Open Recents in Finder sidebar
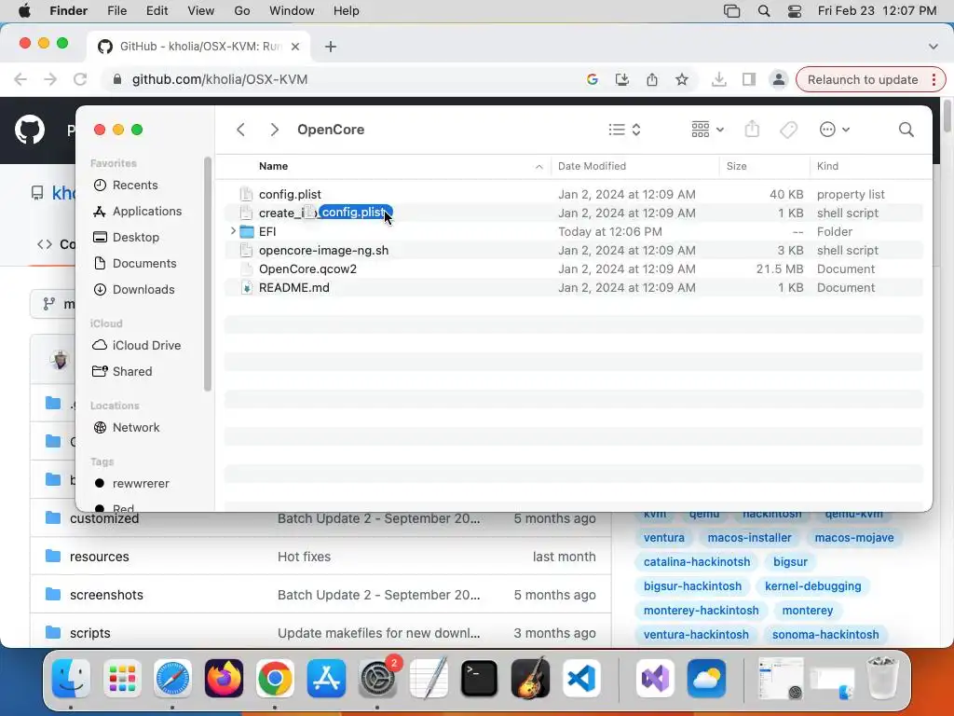 (126, 186)
